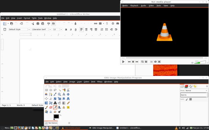This screenshot has width=209, height=130.
Task: Open the Default Style paragraph dropdown
Action: tap(30, 29)
